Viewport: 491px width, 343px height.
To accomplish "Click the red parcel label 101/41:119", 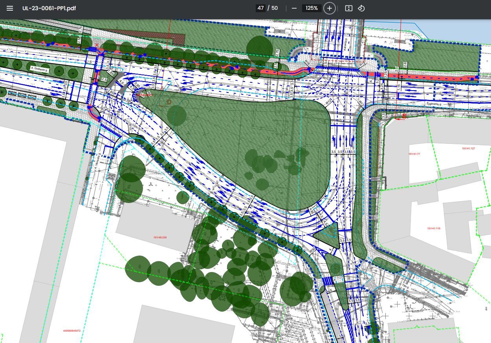I will (434, 228).
